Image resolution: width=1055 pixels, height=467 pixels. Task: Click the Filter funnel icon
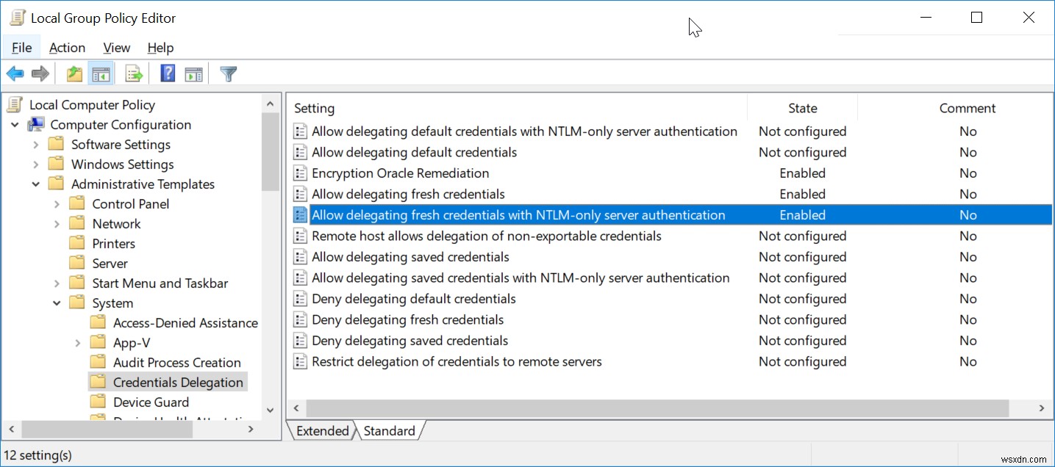pyautogui.click(x=228, y=73)
